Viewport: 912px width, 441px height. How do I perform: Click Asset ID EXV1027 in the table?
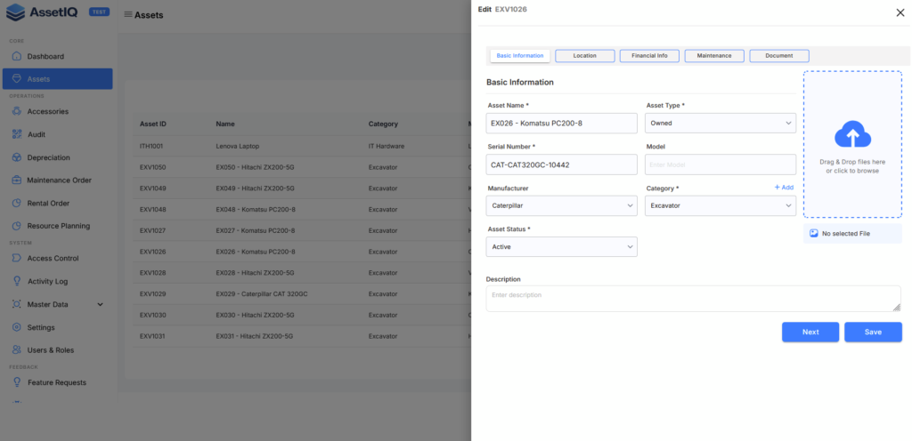152,230
